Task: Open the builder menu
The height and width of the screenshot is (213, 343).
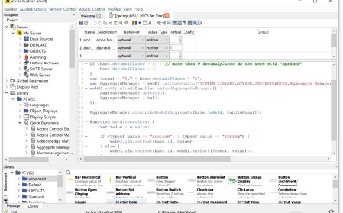Action: click(x=11, y=9)
